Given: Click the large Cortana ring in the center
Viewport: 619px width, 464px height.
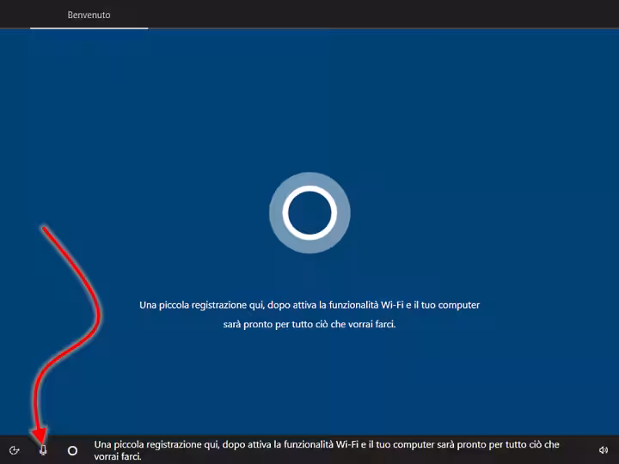Looking at the screenshot, I should (x=309, y=213).
